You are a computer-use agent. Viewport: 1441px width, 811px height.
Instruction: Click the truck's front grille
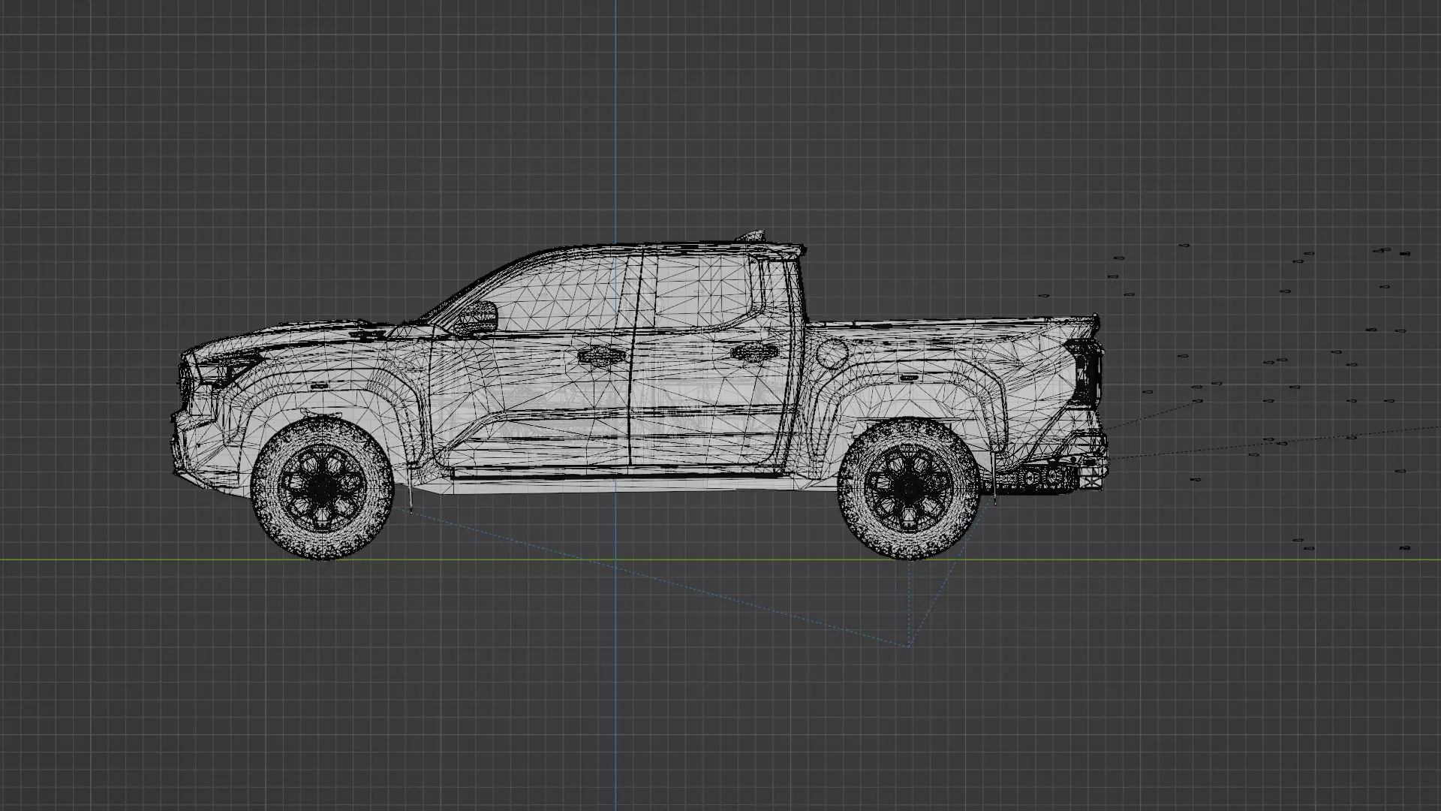[184, 384]
